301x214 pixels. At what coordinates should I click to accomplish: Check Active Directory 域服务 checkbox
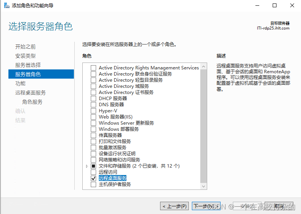(93, 86)
